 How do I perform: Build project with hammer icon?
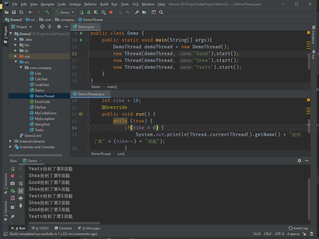click(47, 12)
